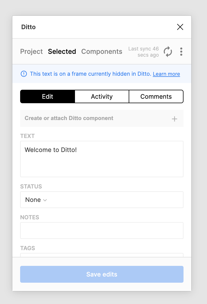Open the Learn more link
Viewport: 207px width, 304px height.
(x=166, y=74)
